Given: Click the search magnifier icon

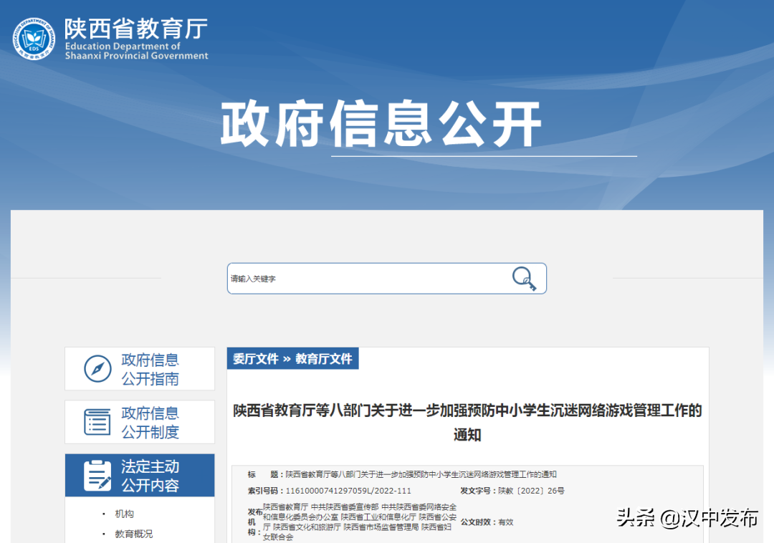Looking at the screenshot, I should pos(524,279).
